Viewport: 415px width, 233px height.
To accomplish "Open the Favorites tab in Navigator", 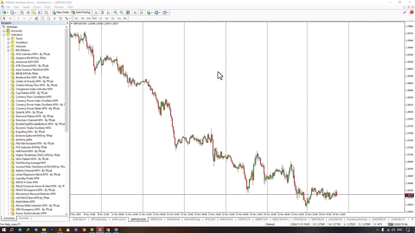I will pyautogui.click(x=24, y=218).
